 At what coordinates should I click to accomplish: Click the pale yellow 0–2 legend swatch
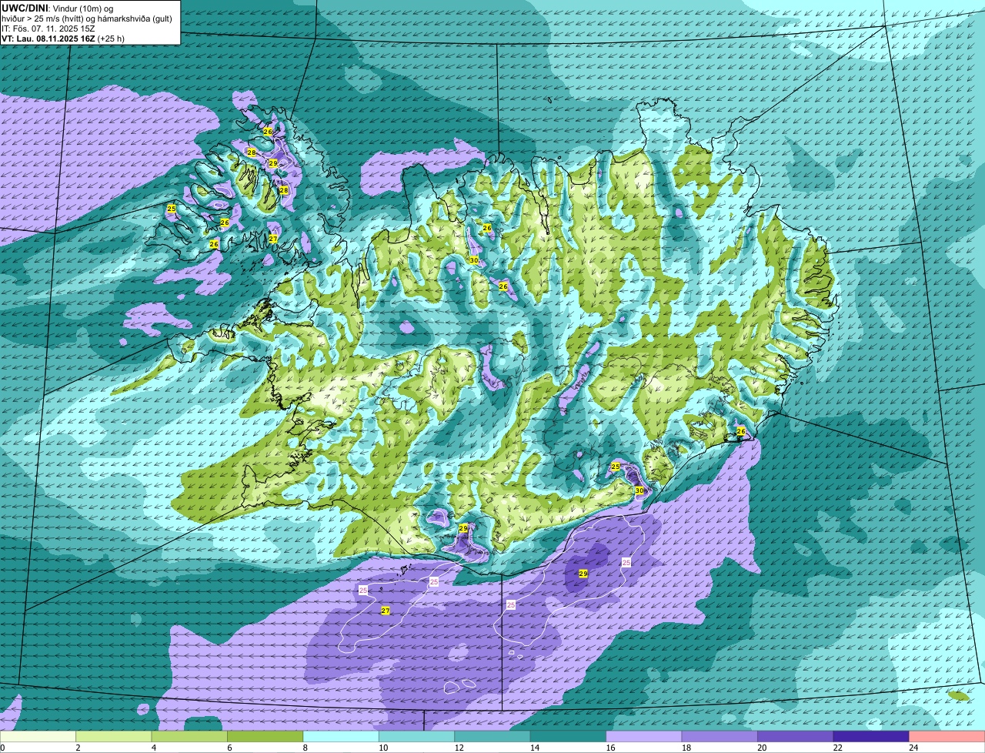(x=38, y=737)
